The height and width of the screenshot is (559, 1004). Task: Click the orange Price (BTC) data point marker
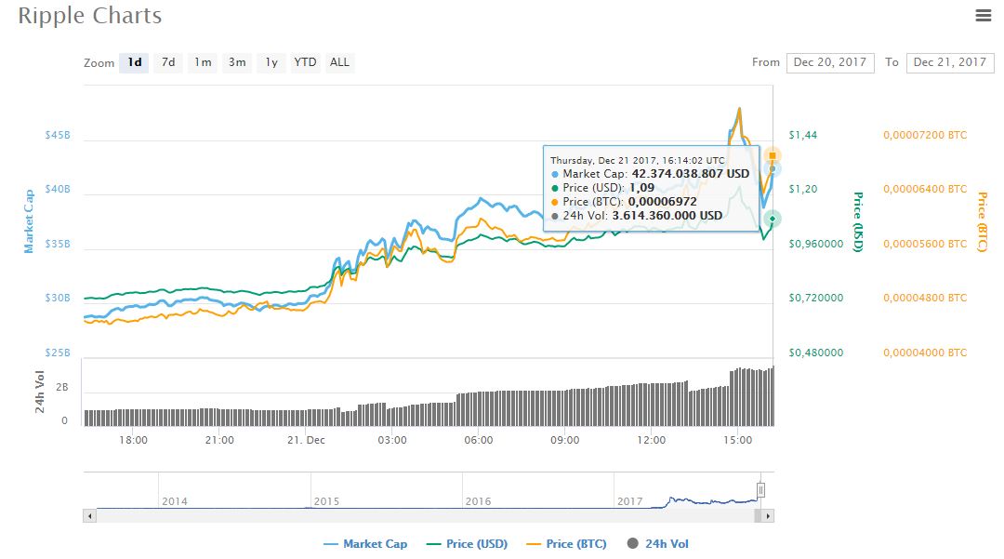[773, 155]
